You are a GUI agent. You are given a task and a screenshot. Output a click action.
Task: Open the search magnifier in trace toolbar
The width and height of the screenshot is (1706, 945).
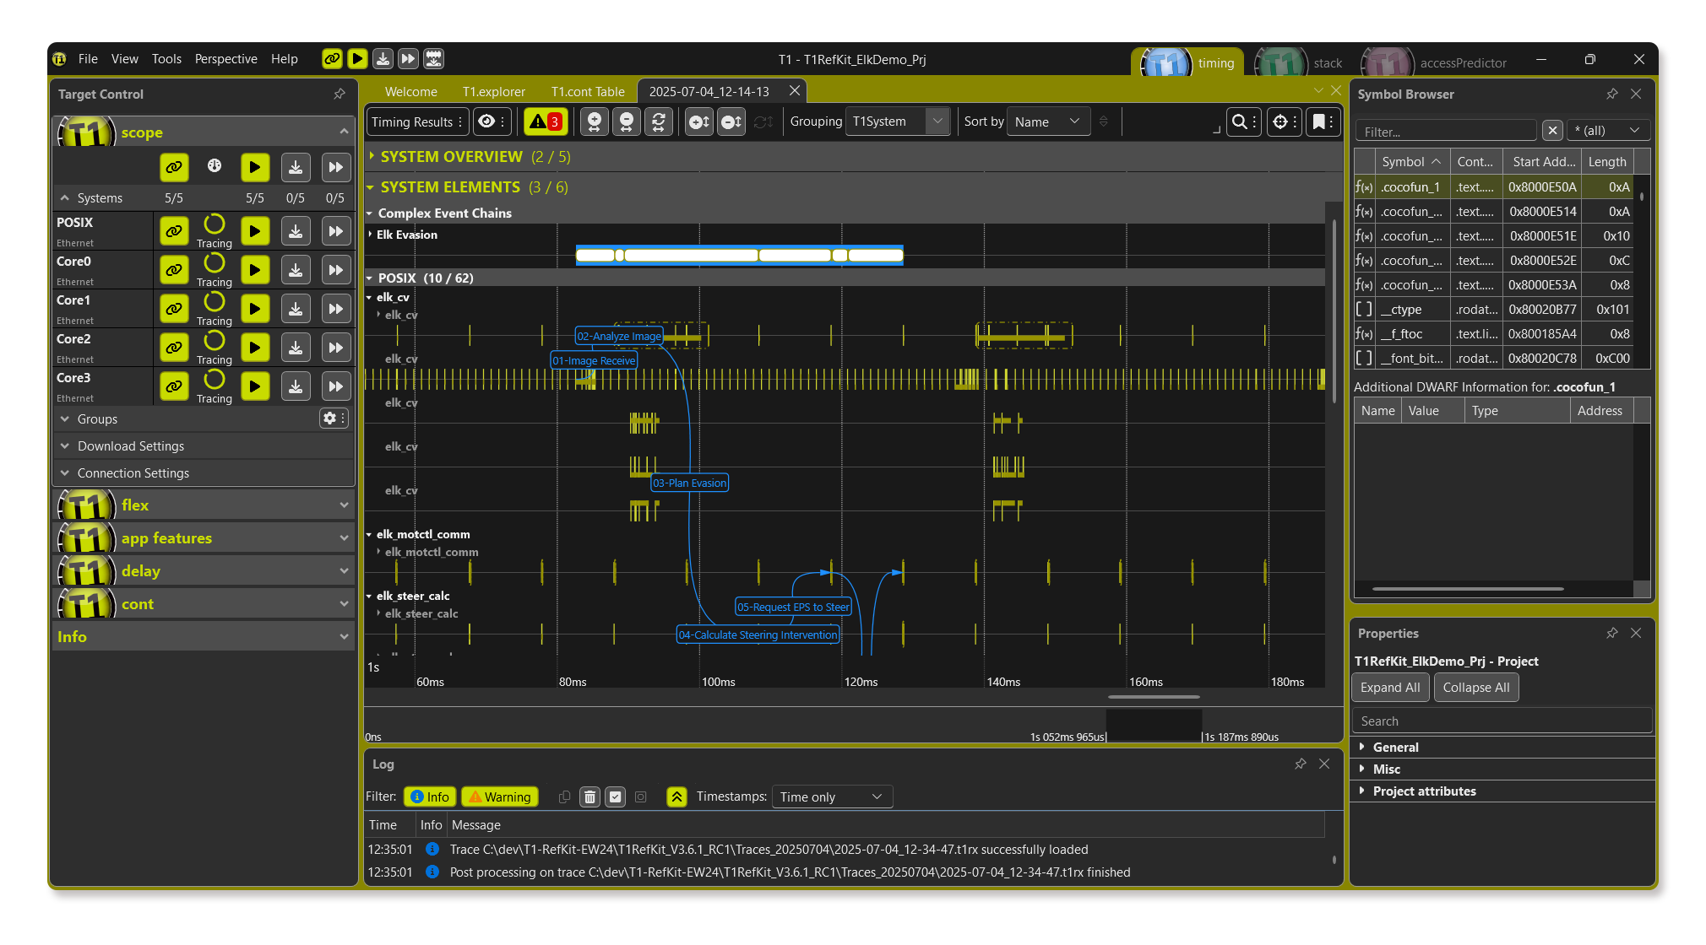point(1239,121)
